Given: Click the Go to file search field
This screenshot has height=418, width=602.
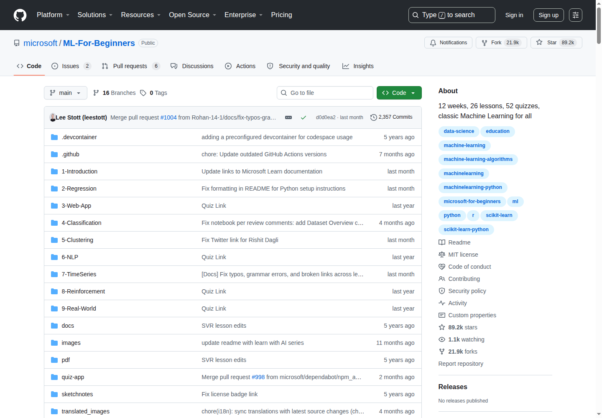Looking at the screenshot, I should [325, 93].
